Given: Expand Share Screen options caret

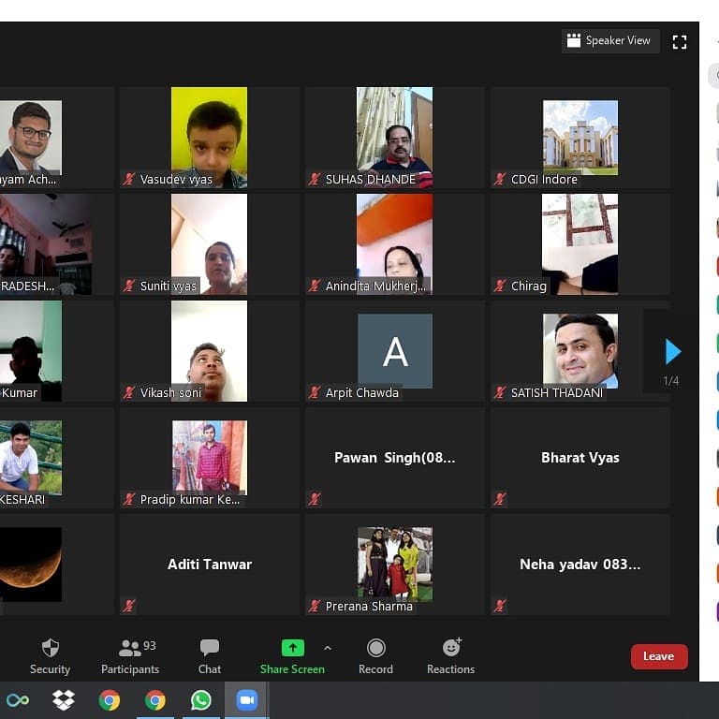Looking at the screenshot, I should [328, 648].
